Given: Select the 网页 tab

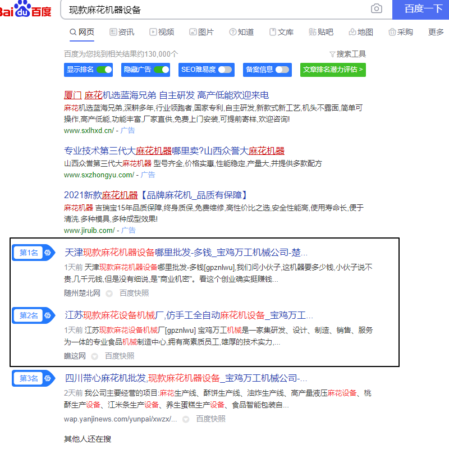Looking at the screenshot, I should tap(82, 32).
